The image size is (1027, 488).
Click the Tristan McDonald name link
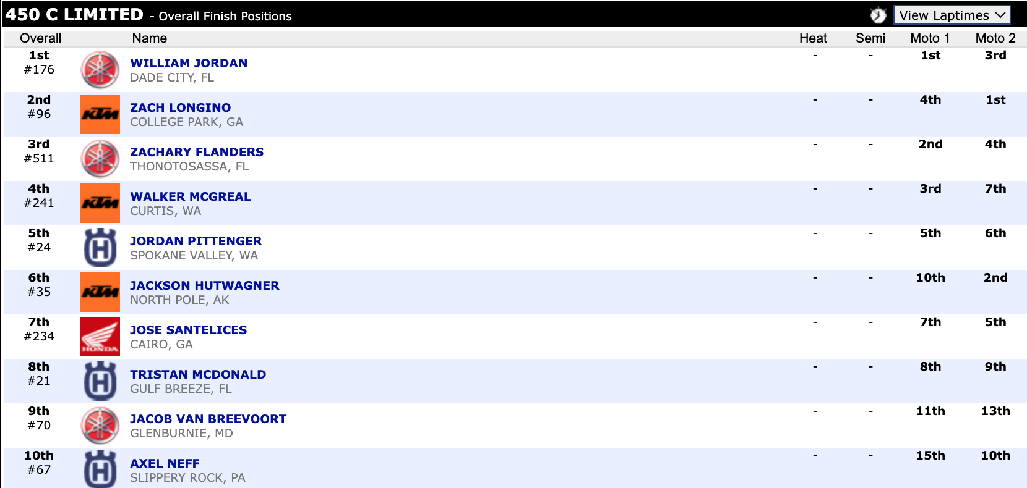[x=198, y=374]
